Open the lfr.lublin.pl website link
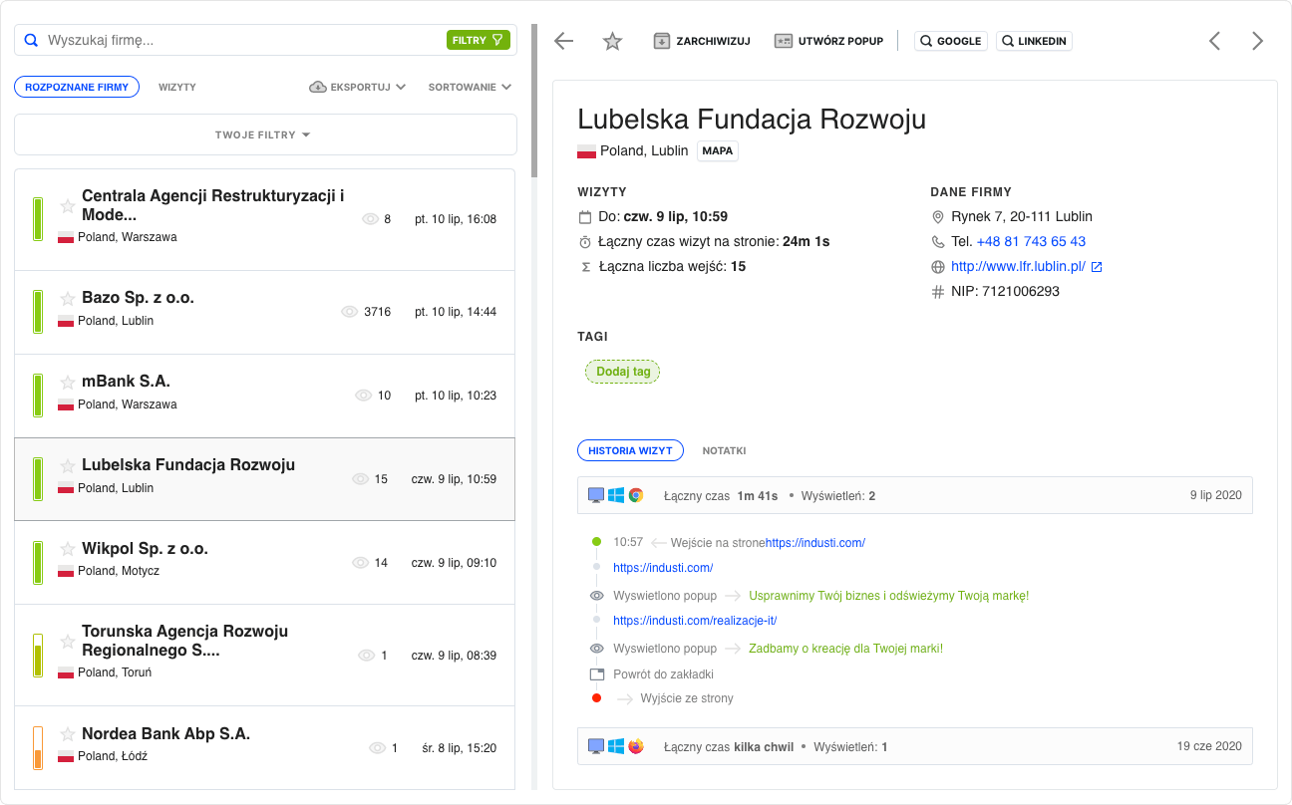Viewport: 1292px width, 805px height. tap(1018, 267)
